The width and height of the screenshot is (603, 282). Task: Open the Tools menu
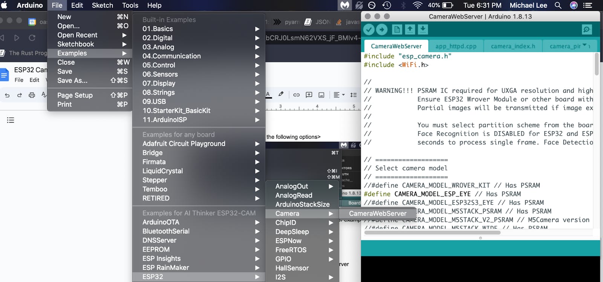[x=130, y=5]
